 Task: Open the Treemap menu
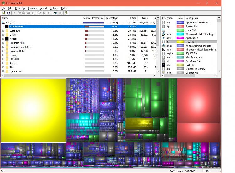(x=32, y=8)
